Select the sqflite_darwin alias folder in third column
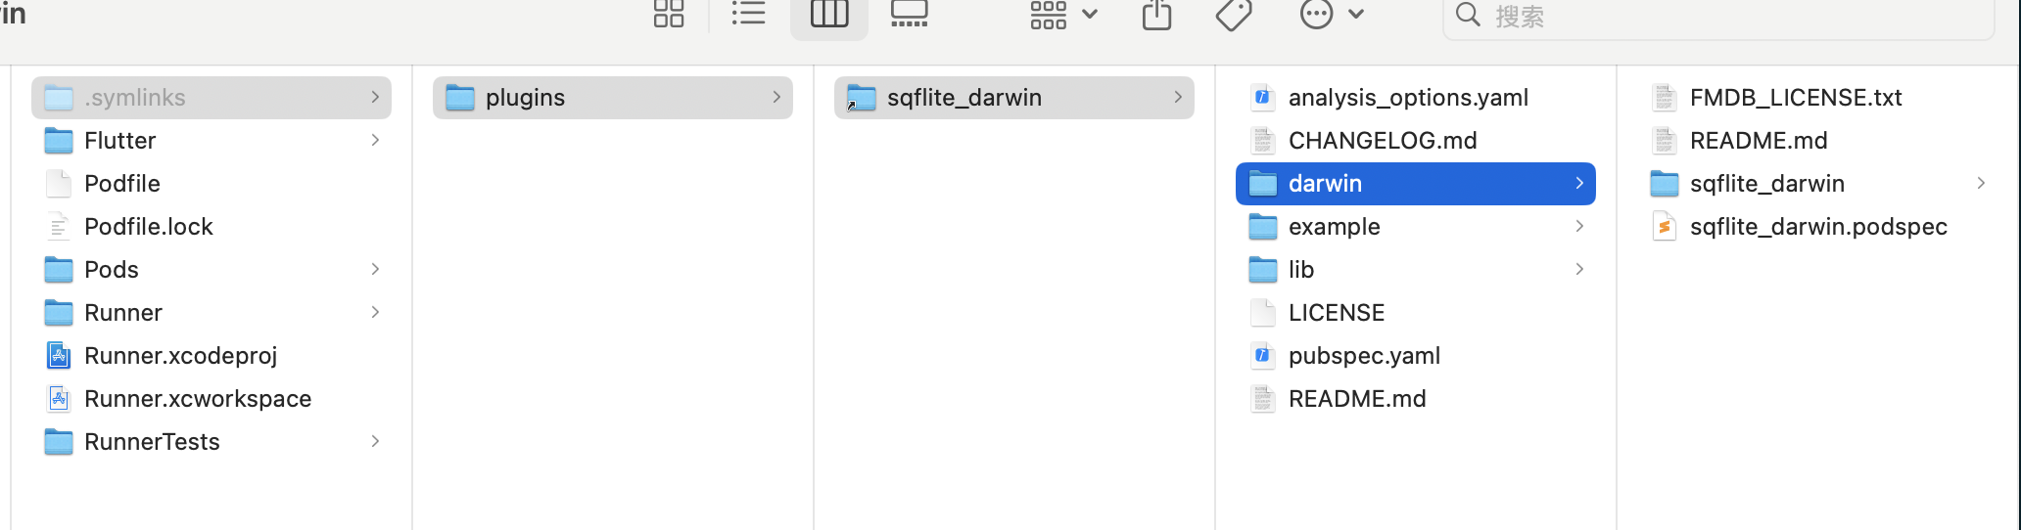2021x530 pixels. click(x=1014, y=98)
